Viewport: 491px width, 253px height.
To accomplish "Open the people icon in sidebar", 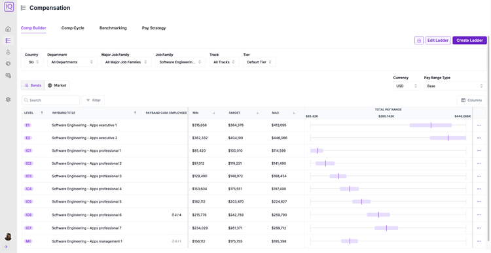I will coord(8,52).
